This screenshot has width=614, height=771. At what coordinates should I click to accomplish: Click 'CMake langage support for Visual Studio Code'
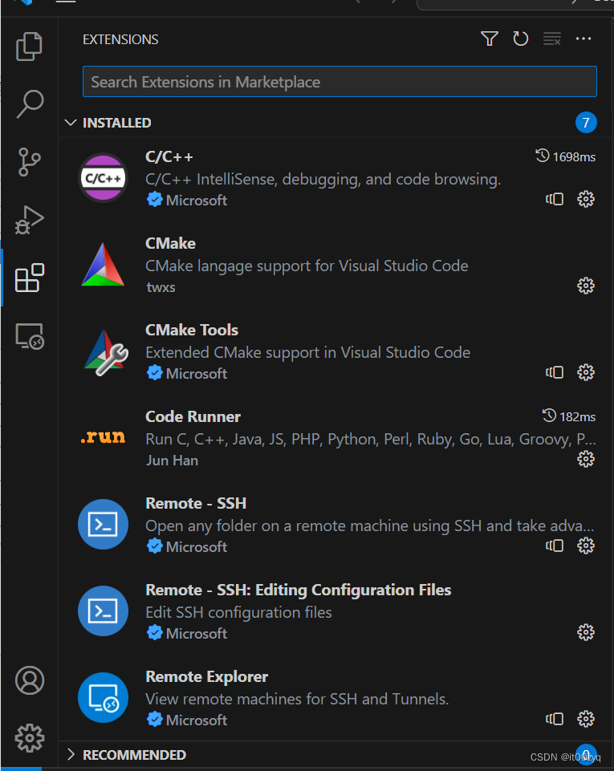307,266
